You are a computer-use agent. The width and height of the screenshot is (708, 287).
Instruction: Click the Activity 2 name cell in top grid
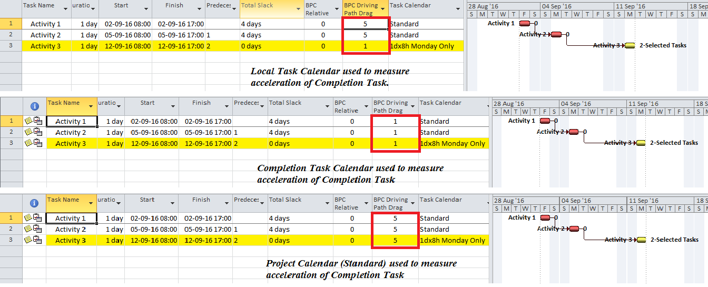46,35
